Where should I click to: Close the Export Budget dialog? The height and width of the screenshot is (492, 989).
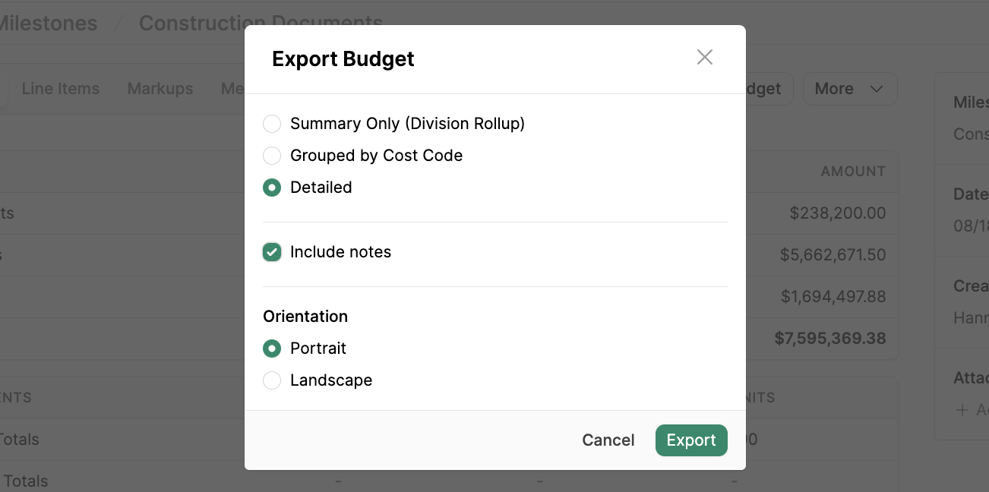705,57
